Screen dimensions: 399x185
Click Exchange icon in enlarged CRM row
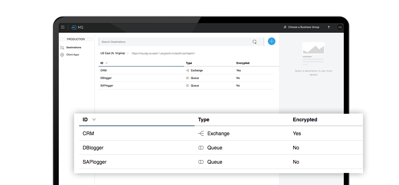(201, 133)
